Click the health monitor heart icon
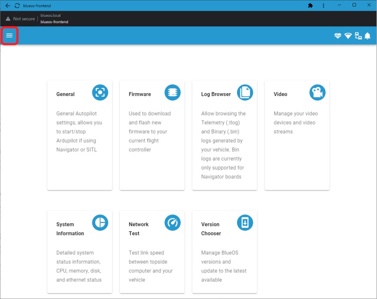 coord(338,36)
